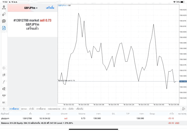The width and height of the screenshot is (187, 131).
Task: Click the red sell type cell
Action: (66, 118)
